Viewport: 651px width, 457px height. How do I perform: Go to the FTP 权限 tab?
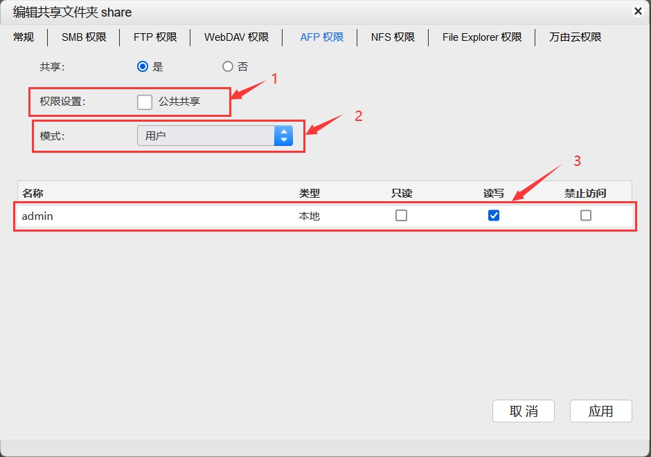[155, 37]
